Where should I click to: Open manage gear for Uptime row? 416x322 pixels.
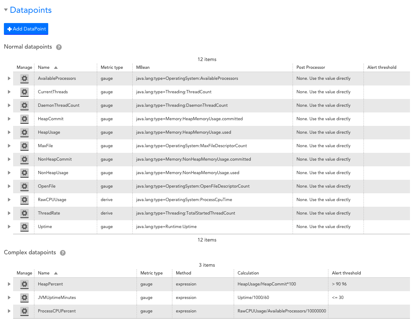point(24,227)
